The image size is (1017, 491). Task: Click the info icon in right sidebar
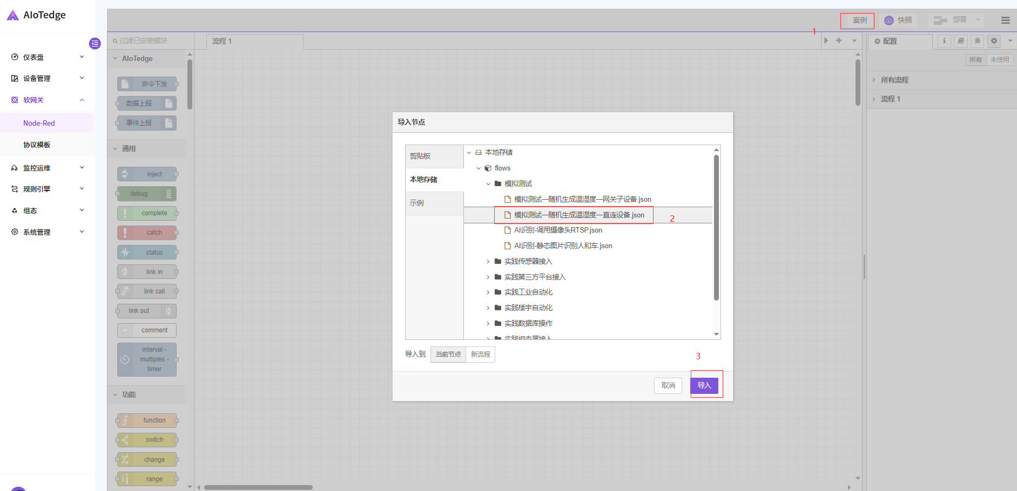[x=944, y=41]
